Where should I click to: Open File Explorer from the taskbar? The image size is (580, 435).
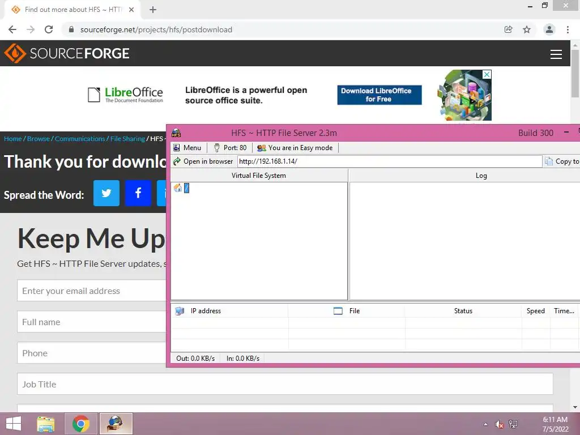(46, 424)
